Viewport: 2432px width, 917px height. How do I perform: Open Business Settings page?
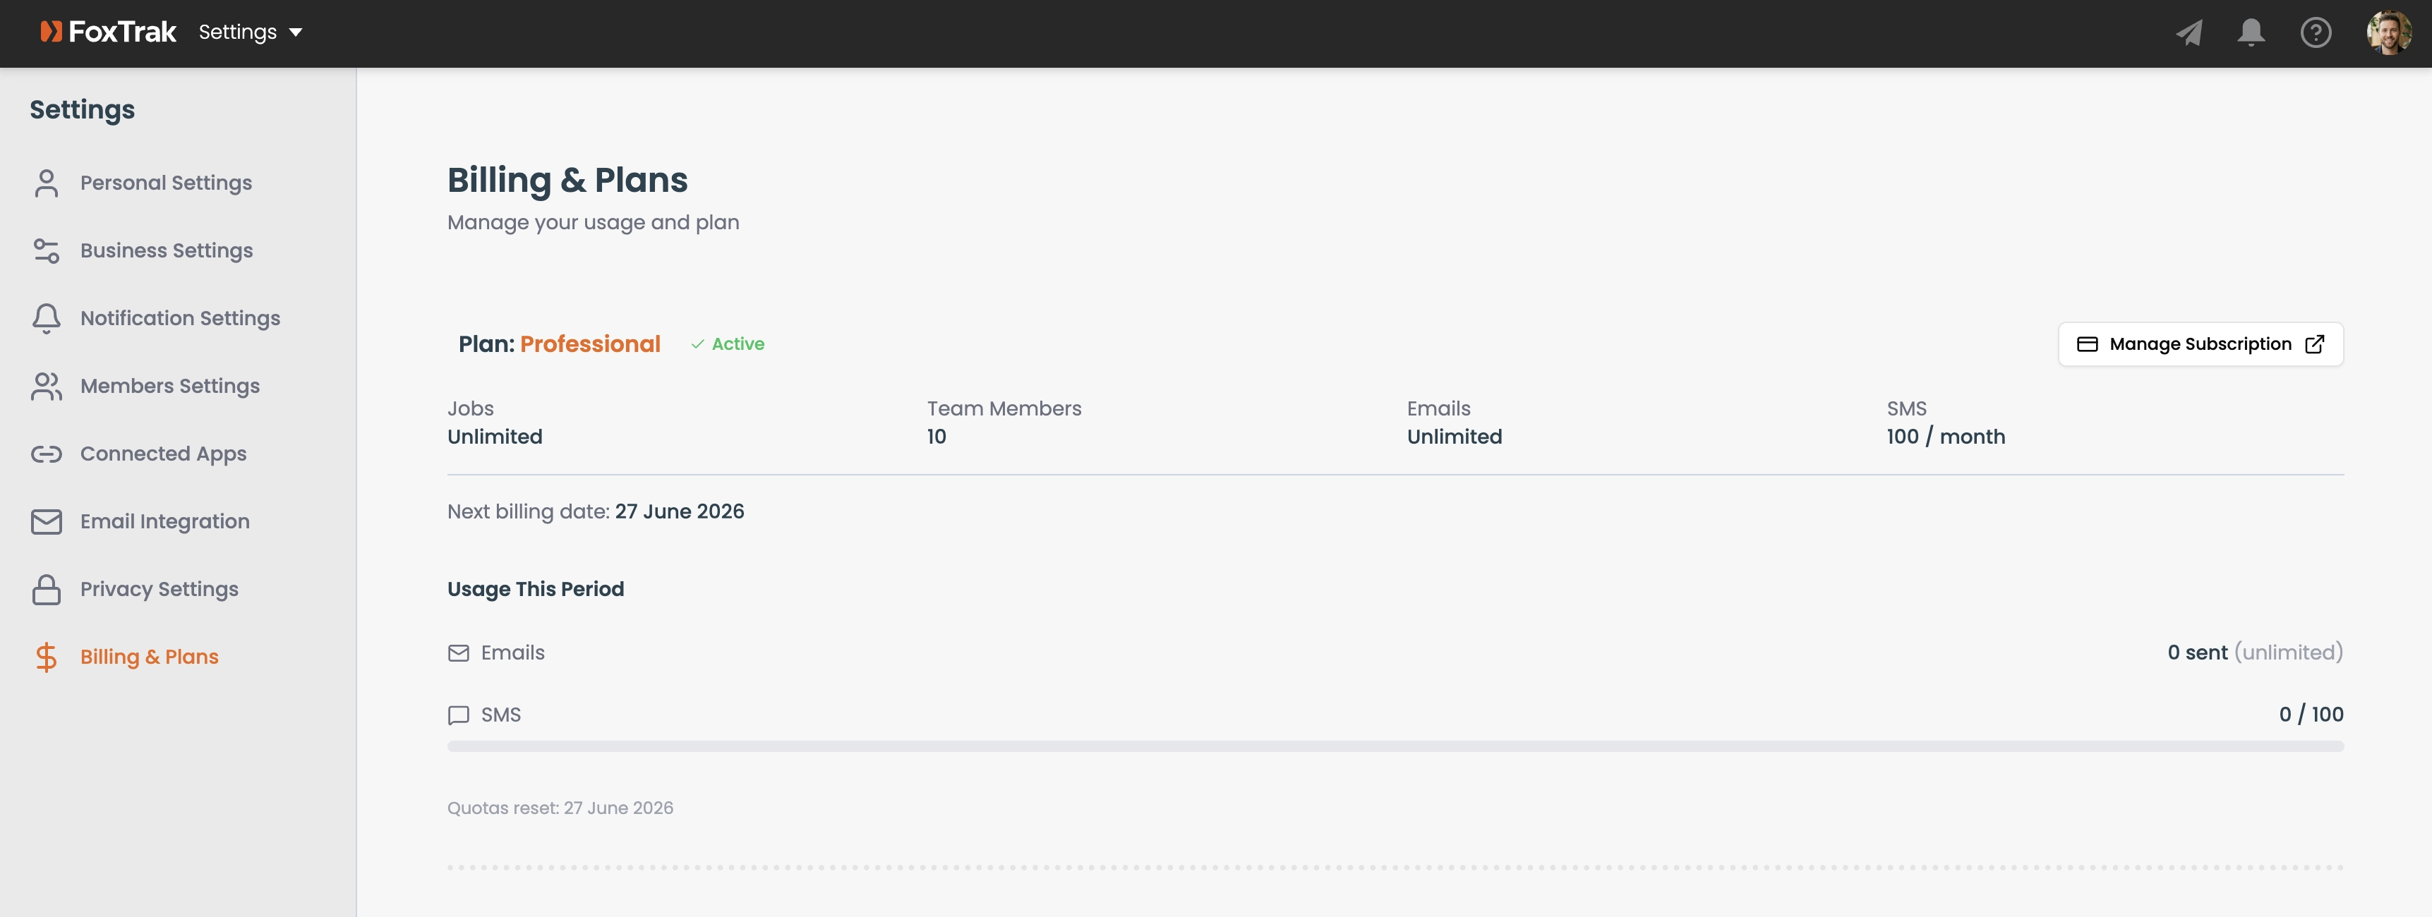166,251
